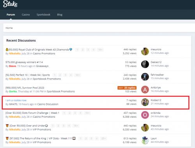Jump to page 25 of Return of the King thread
The height and width of the screenshot is (148, 195).
(x=103, y=138)
